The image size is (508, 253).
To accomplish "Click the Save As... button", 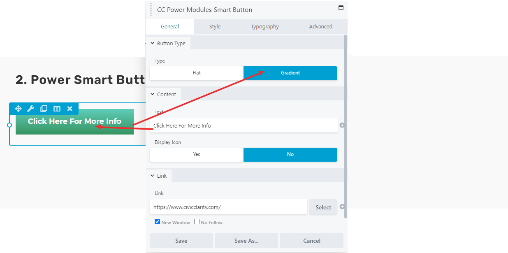I will 246,241.
